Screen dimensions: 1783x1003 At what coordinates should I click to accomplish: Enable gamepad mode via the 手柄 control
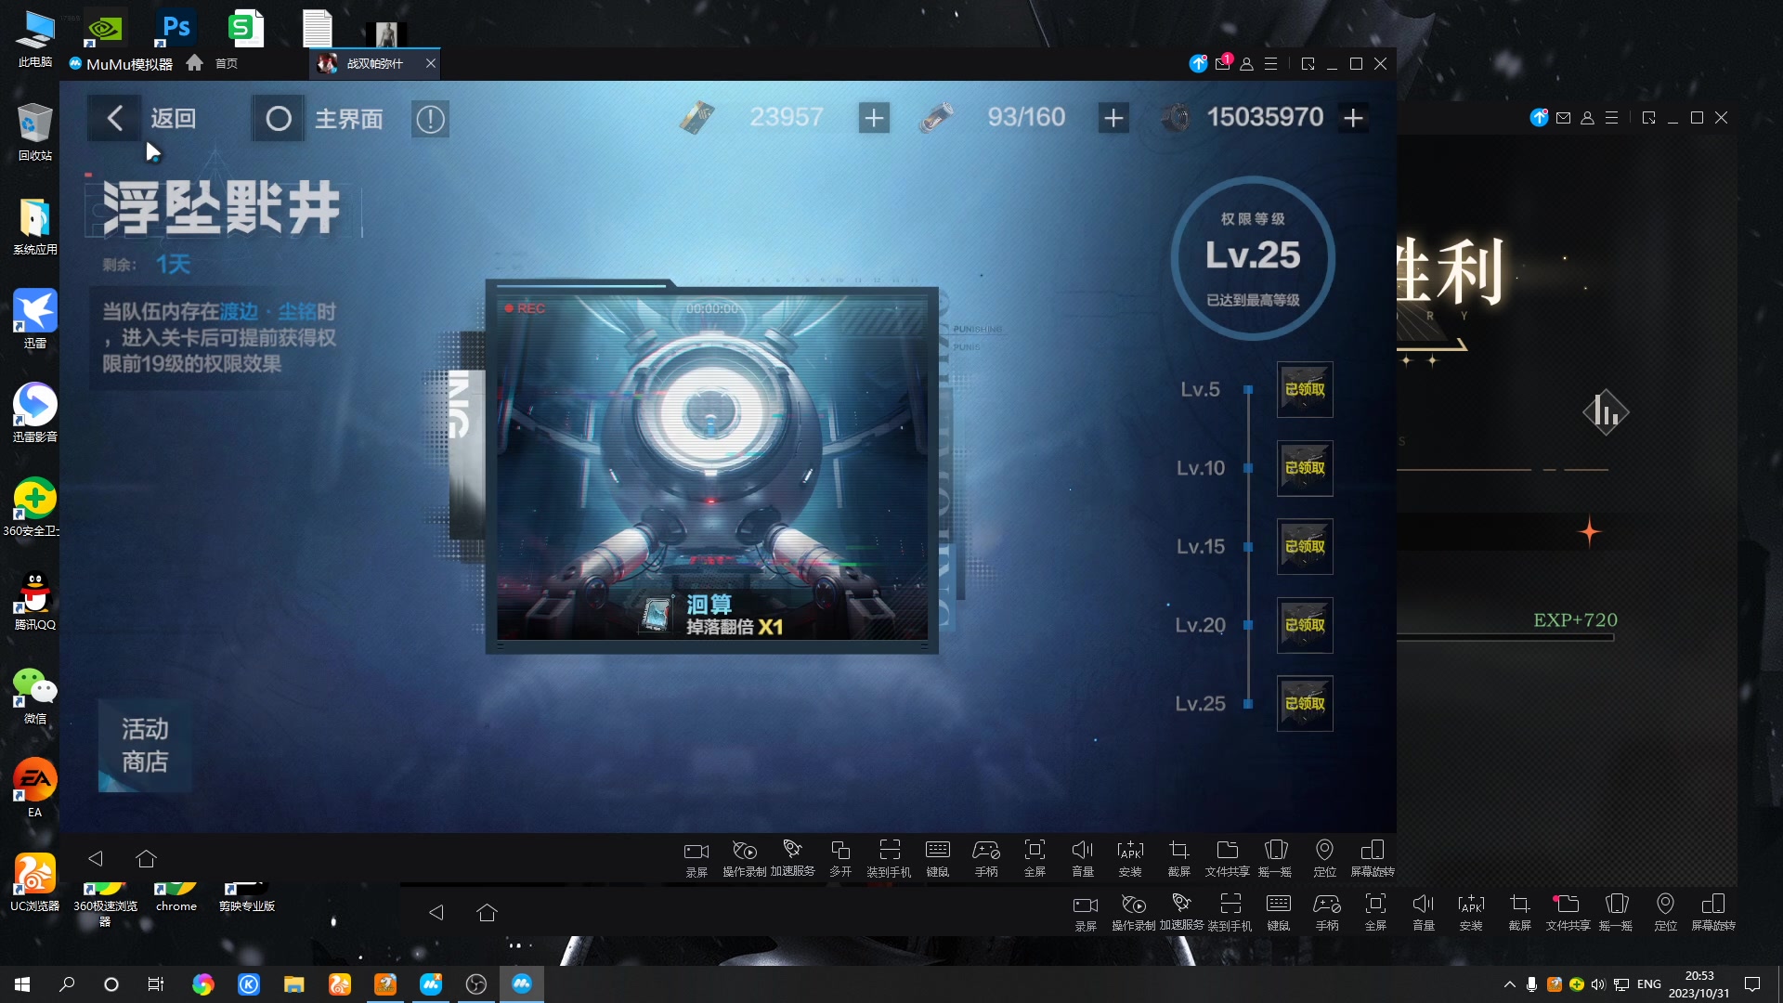point(985,856)
